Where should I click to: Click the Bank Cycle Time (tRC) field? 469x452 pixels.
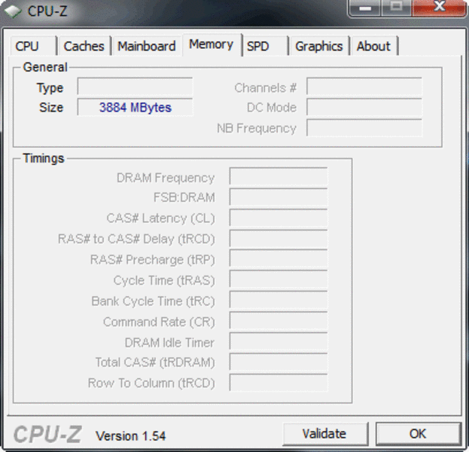279,301
